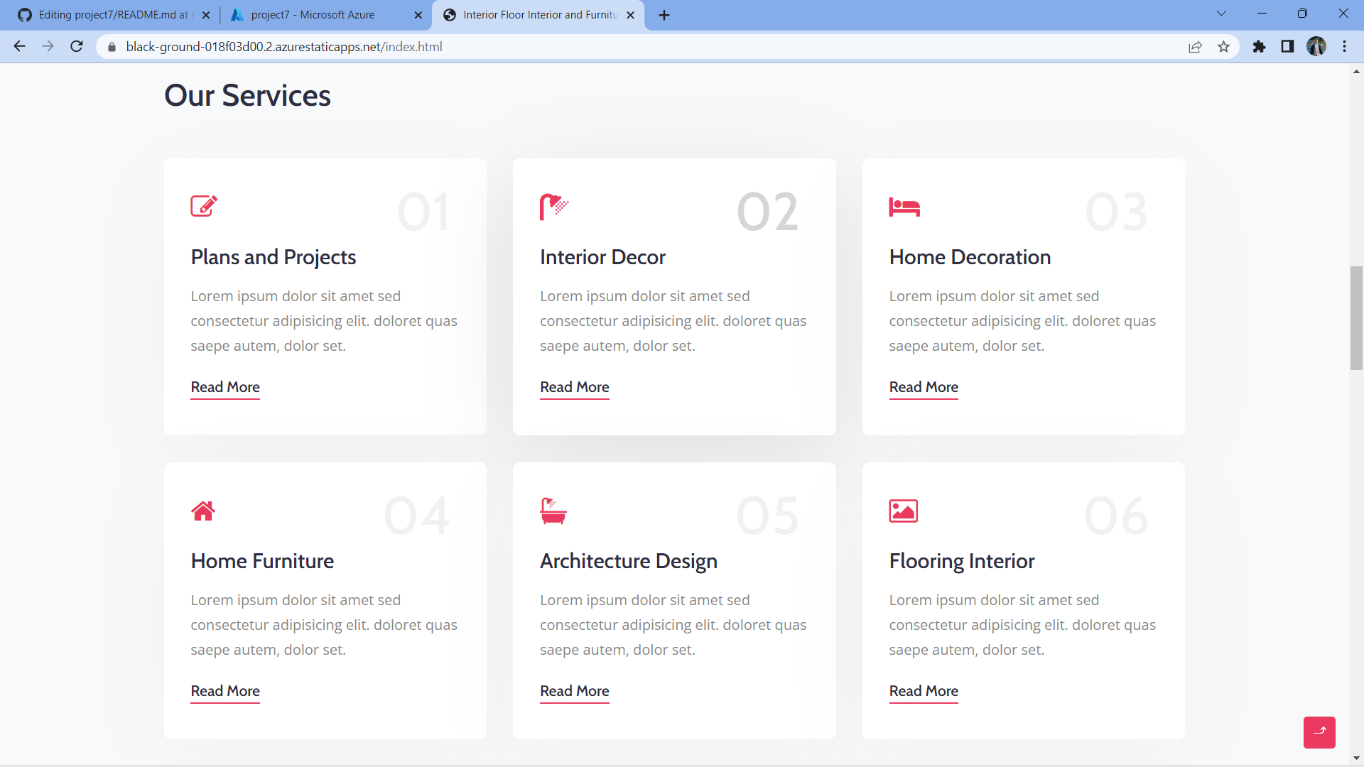
Task: Open the browser extensions puzzle icon
Action: tap(1259, 47)
